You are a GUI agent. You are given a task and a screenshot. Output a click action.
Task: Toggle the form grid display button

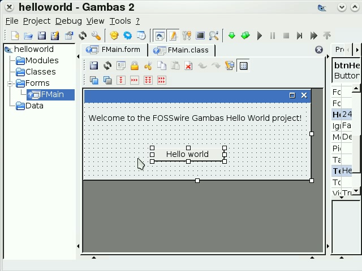[243, 65]
